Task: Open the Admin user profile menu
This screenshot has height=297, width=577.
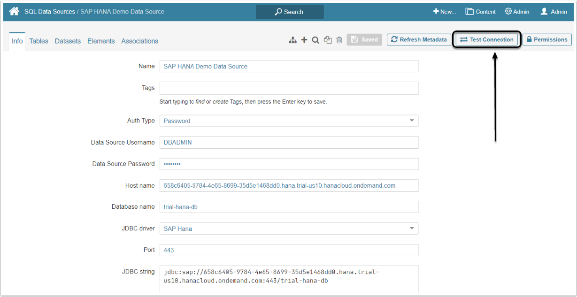Action: pos(554,12)
